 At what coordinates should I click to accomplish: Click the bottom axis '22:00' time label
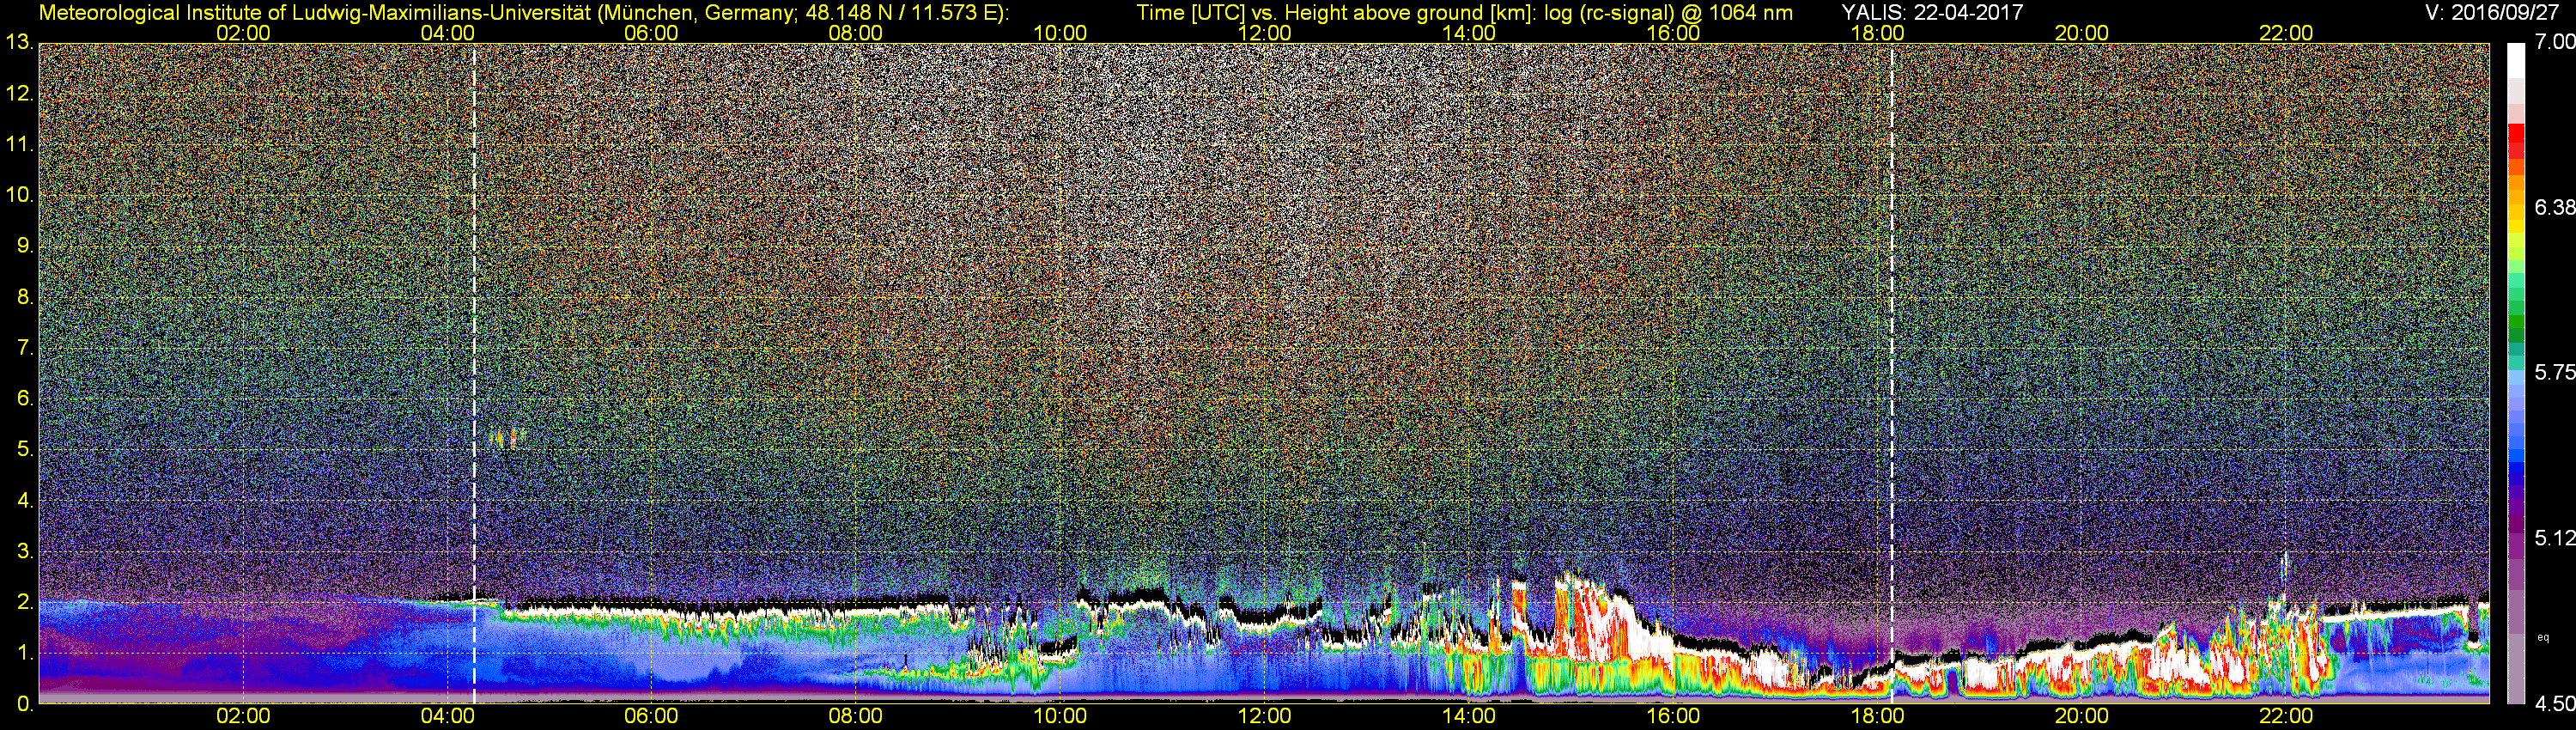2286,717
